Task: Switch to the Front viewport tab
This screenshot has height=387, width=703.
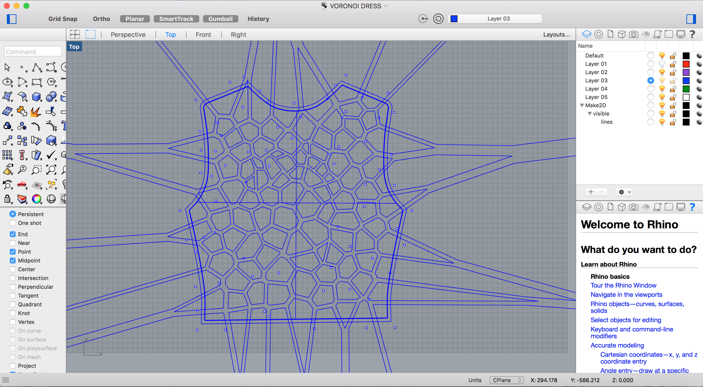Action: pos(203,35)
